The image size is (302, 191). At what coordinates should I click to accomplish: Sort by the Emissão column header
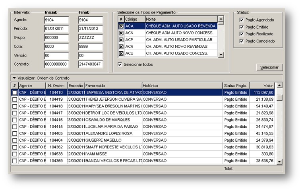click(x=76, y=86)
